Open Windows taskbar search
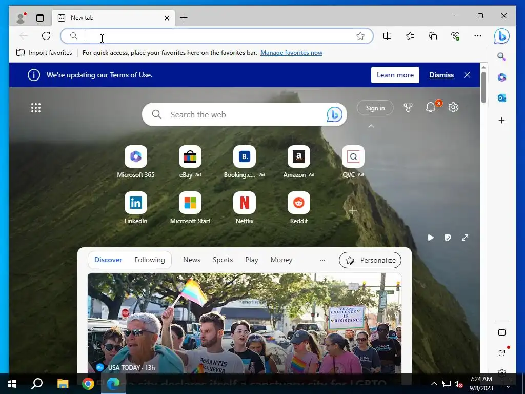The width and height of the screenshot is (525, 394). click(37, 384)
